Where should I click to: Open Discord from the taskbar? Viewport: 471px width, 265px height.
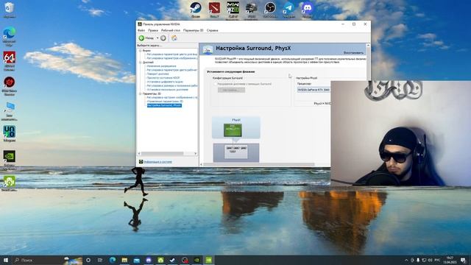[149, 260]
